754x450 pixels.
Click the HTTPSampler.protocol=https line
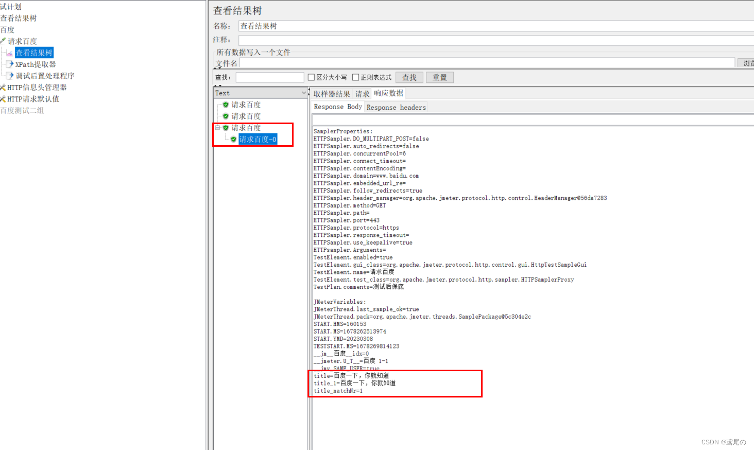coord(356,228)
